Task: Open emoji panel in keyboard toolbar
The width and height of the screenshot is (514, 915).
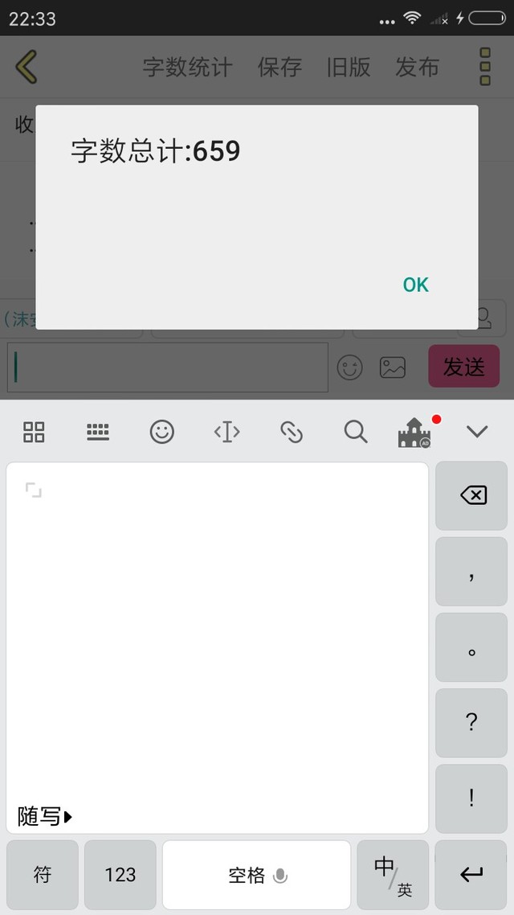Action: coord(162,432)
